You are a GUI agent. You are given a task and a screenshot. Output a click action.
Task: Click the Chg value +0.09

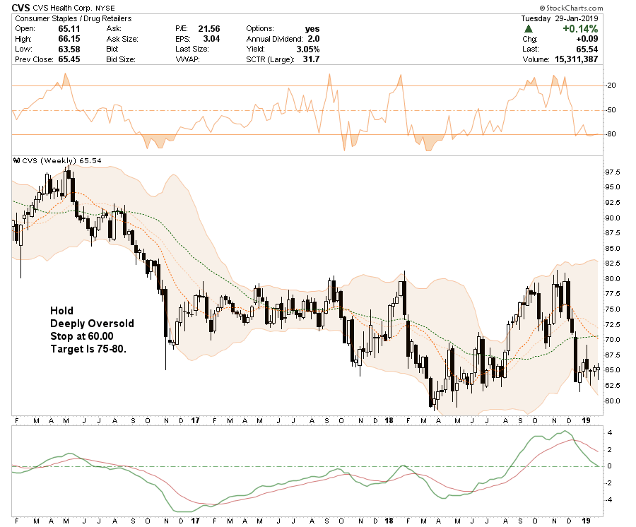coord(587,39)
